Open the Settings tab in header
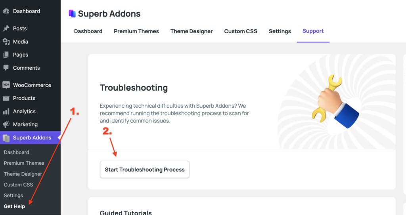The width and height of the screenshot is (406, 215). pos(280,31)
